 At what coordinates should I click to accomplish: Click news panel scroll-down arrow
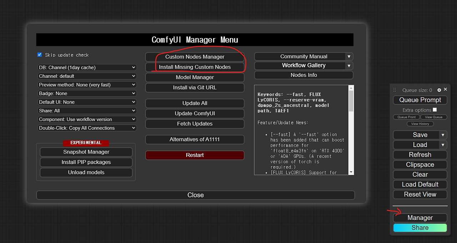click(x=351, y=172)
